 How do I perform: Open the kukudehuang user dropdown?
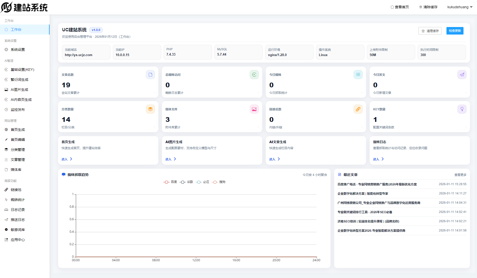(460, 7)
